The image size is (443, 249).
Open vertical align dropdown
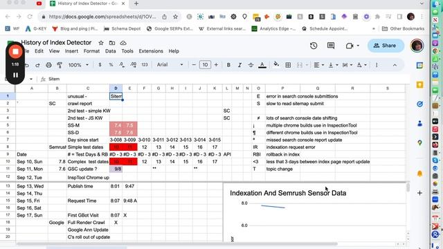(x=334, y=65)
